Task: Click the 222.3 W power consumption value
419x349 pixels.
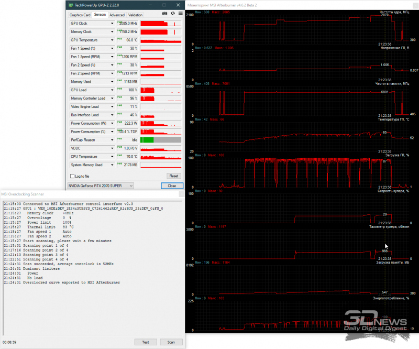Action: pos(131,123)
